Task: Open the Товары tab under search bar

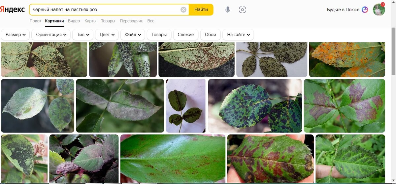Action: [x=108, y=21]
